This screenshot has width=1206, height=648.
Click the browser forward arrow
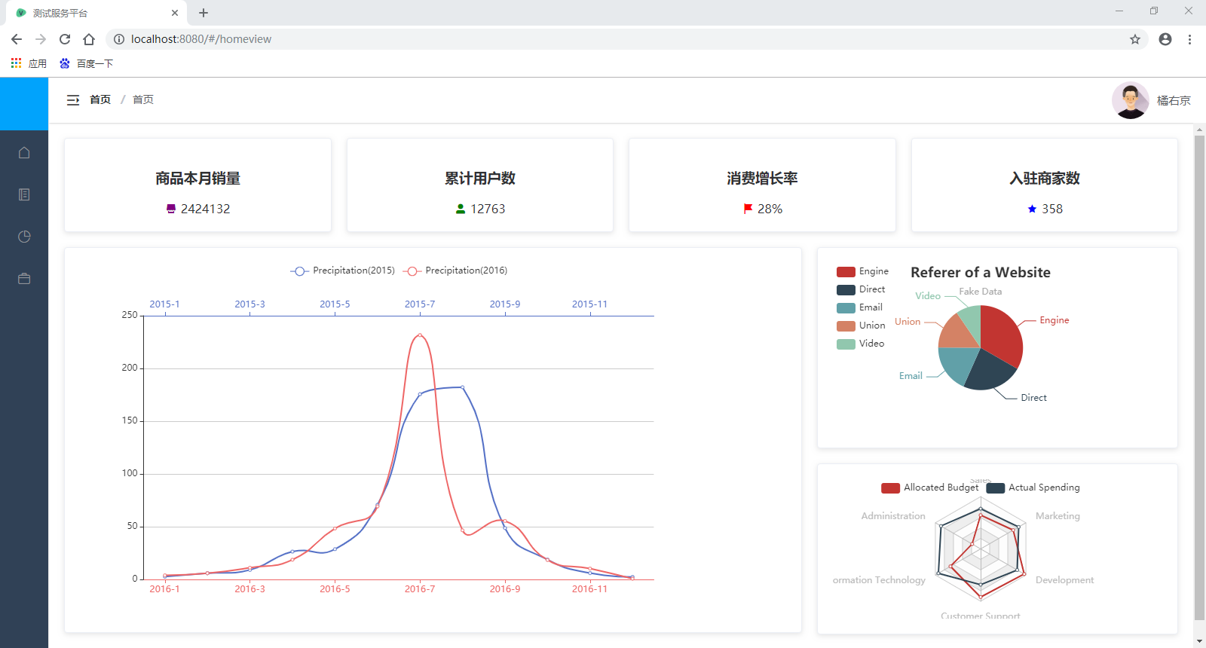pyautogui.click(x=41, y=39)
